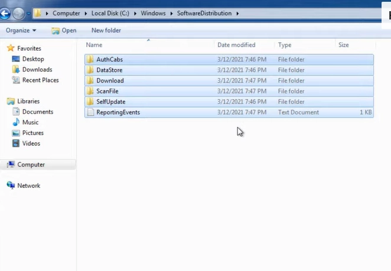
Task: Select Network in navigation pane
Action: 29,186
